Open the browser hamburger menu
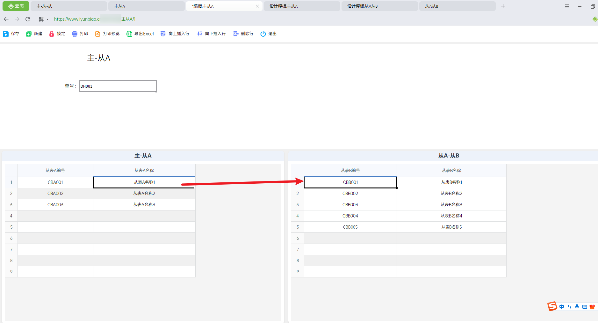The width and height of the screenshot is (598, 323). (567, 6)
